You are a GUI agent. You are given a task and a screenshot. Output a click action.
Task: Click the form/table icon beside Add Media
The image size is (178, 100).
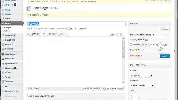coord(44,34)
